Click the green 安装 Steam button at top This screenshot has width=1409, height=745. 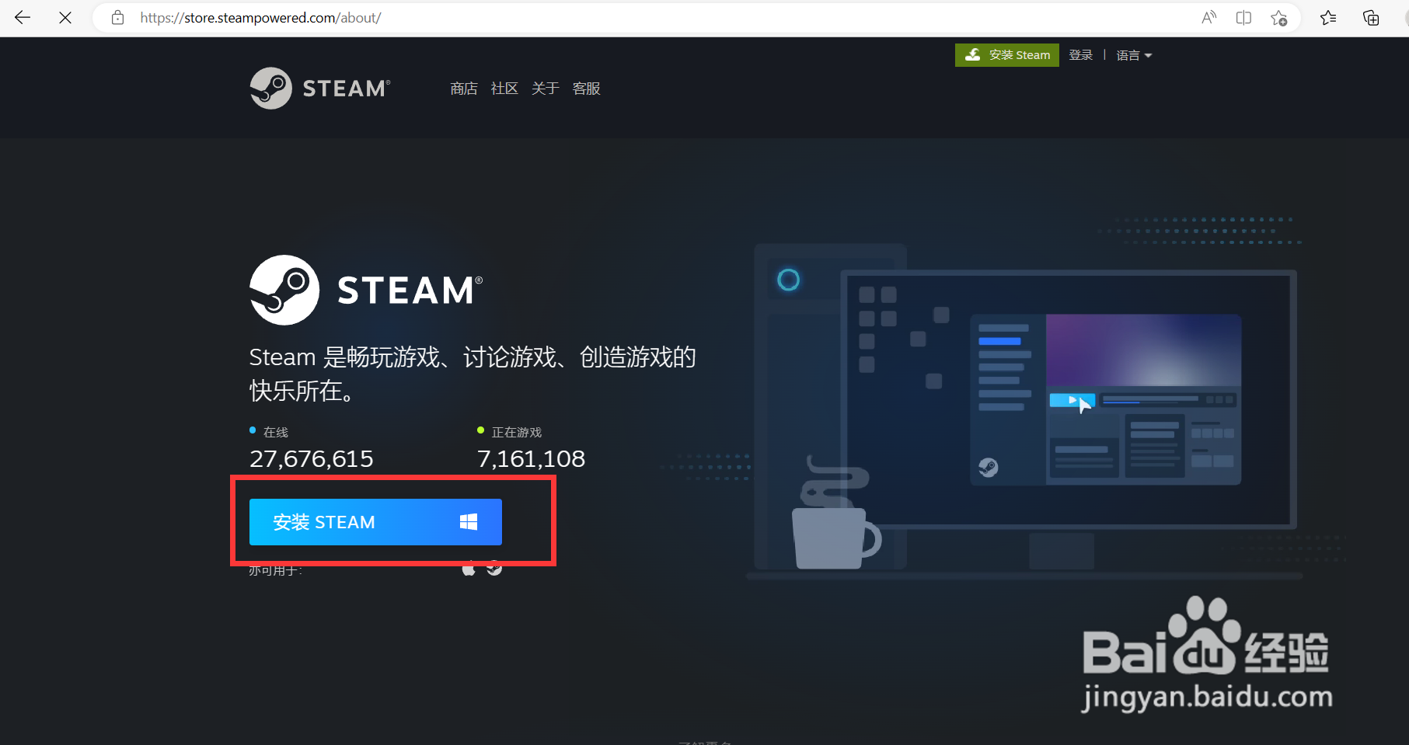[1007, 55]
